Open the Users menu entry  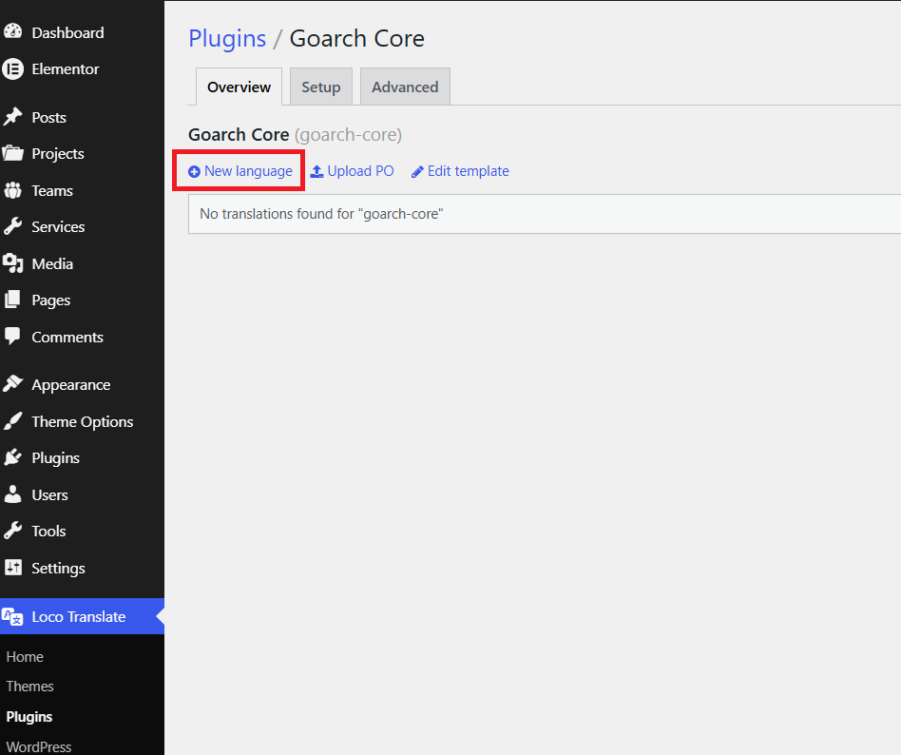tap(82, 494)
